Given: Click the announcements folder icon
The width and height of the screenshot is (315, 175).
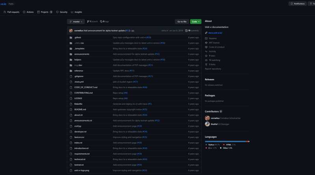Looking at the screenshot, I should (71, 54).
